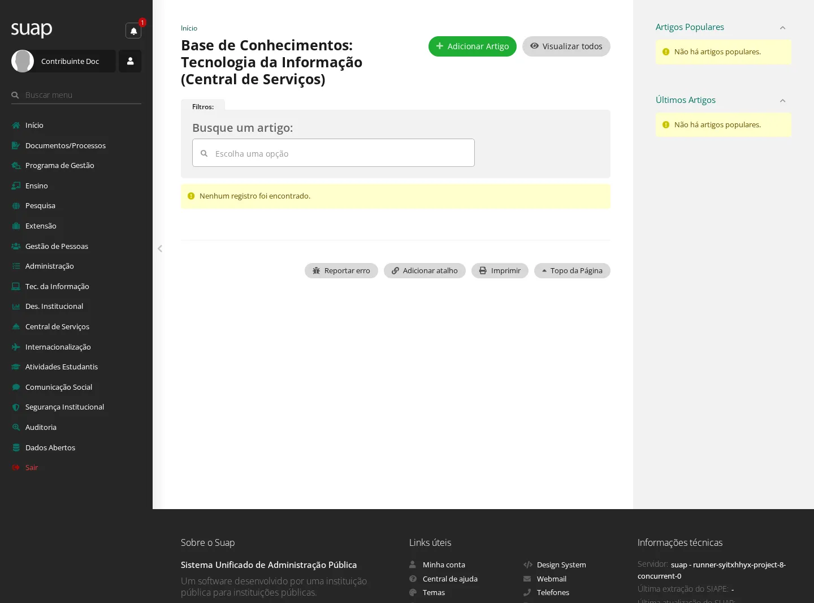Click the Pesquisa globe icon

click(x=16, y=206)
